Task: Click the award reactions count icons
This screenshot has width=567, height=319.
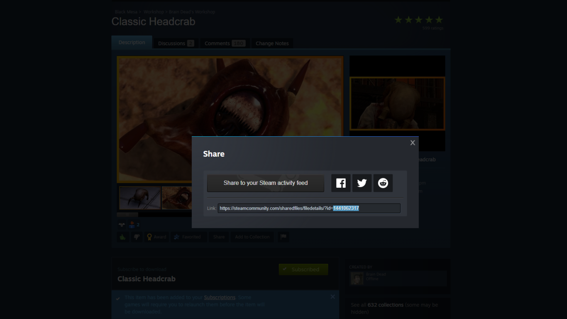Action: coord(129,225)
